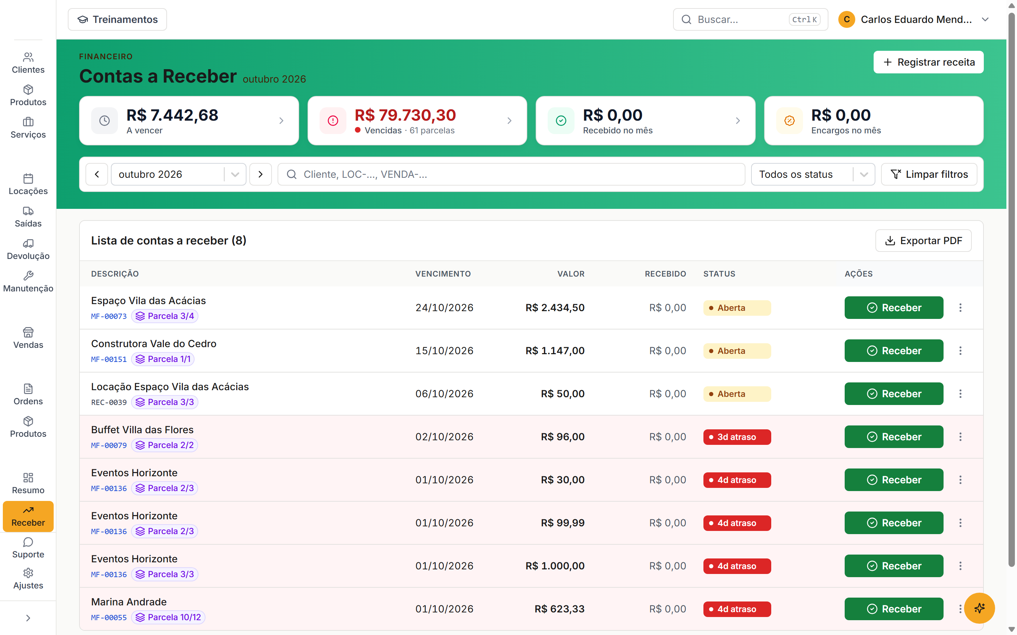
Task: Expand the Carlos Eduardo user menu
Action: [x=914, y=19]
